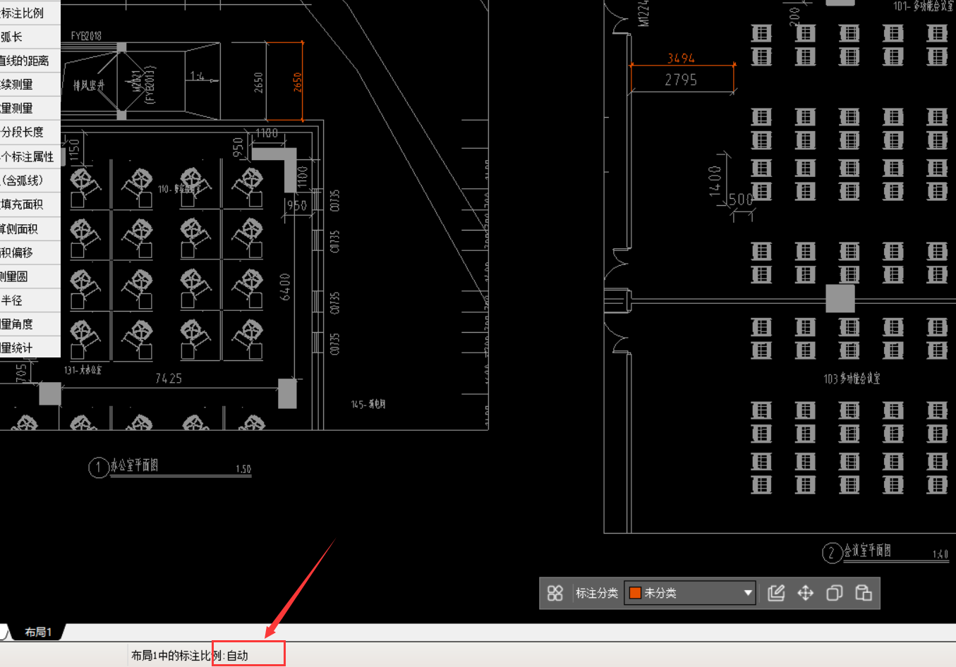Choose the 分段长度 menu entry
The height and width of the screenshot is (667, 956).
point(23,132)
